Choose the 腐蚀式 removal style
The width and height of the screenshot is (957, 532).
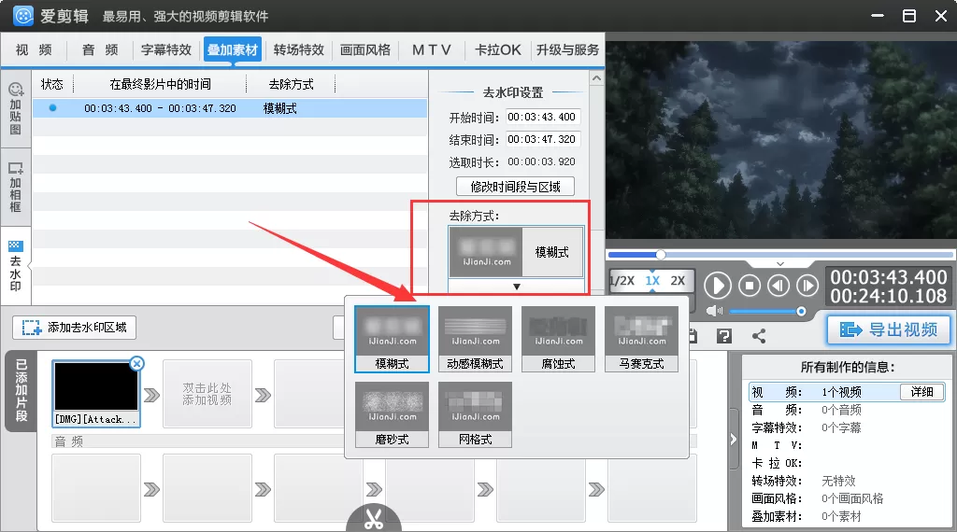pos(558,339)
